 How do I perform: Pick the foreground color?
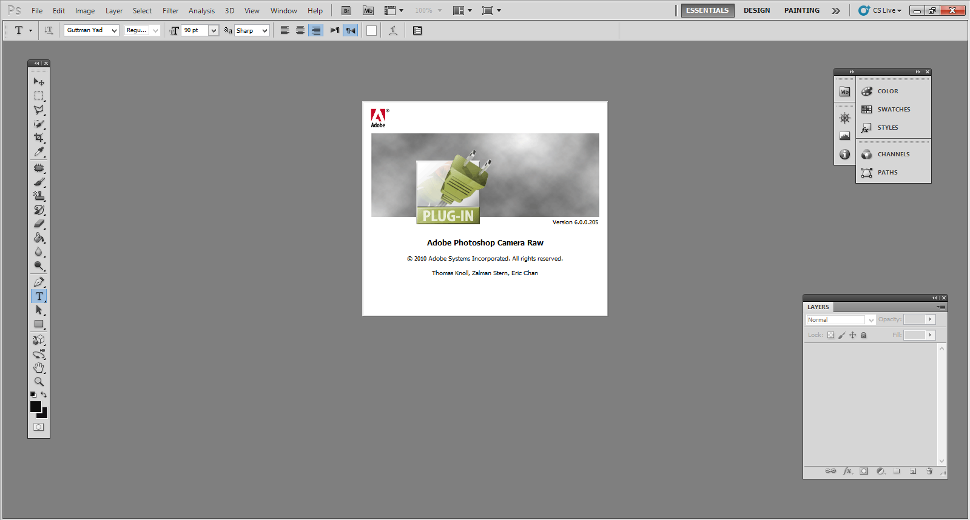point(36,407)
